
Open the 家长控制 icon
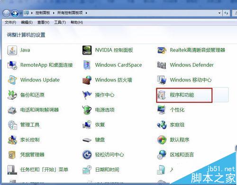click(12, 140)
